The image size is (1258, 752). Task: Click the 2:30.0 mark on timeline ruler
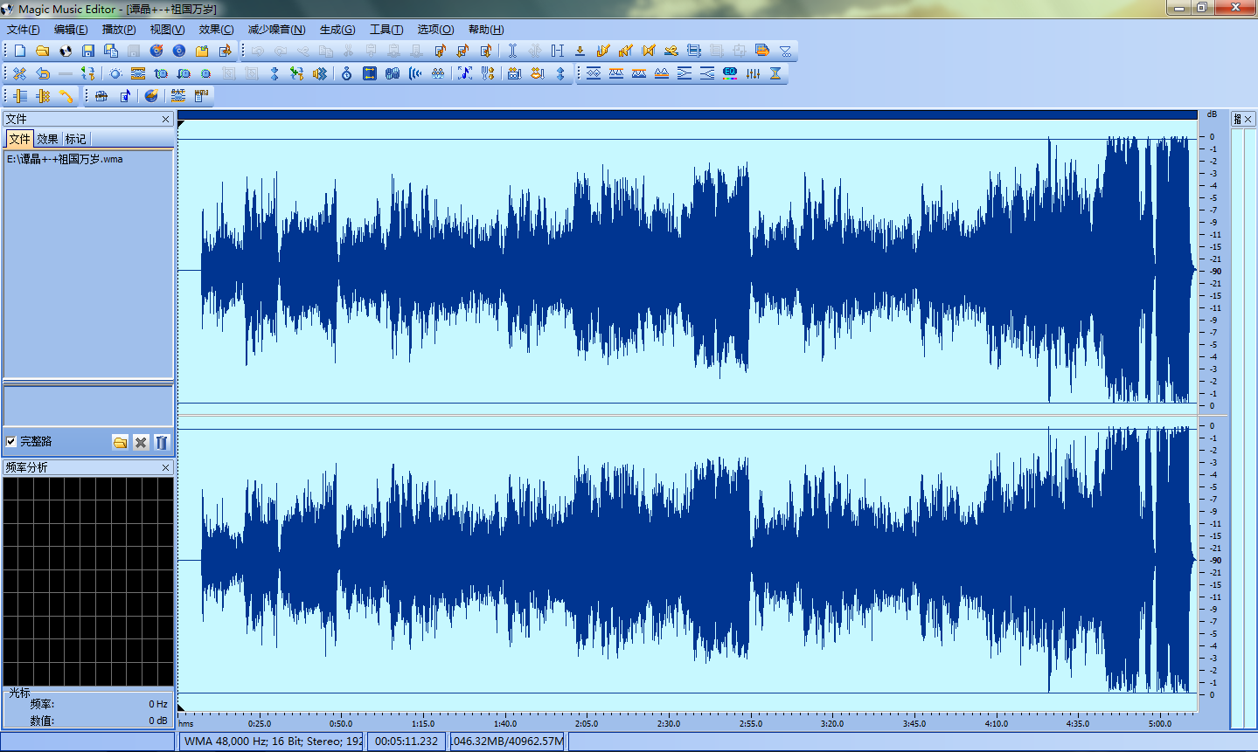pyautogui.click(x=669, y=723)
